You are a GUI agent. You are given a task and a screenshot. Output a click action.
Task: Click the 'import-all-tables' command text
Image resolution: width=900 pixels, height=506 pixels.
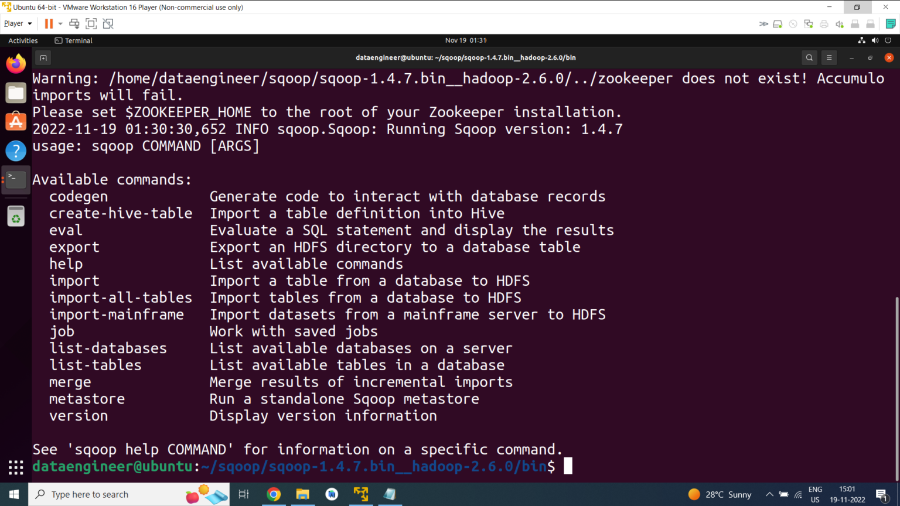coord(121,298)
